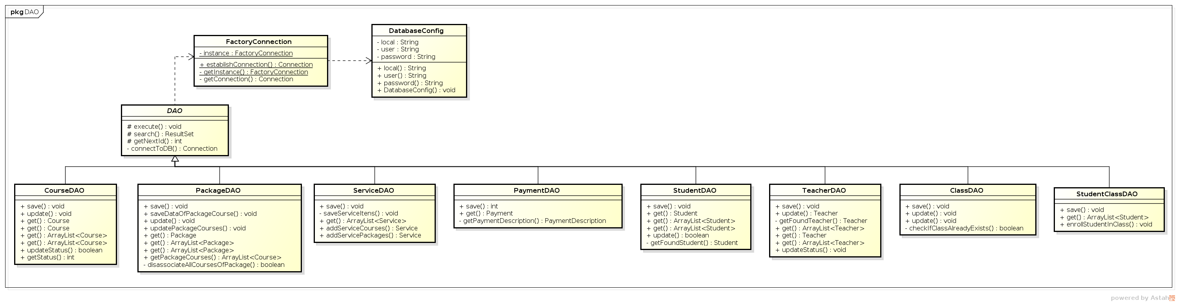Image resolution: width=1177 pixels, height=303 pixels.
Task: Click 'DatabaseConfig() : void' constructor row
Action: click(416, 90)
